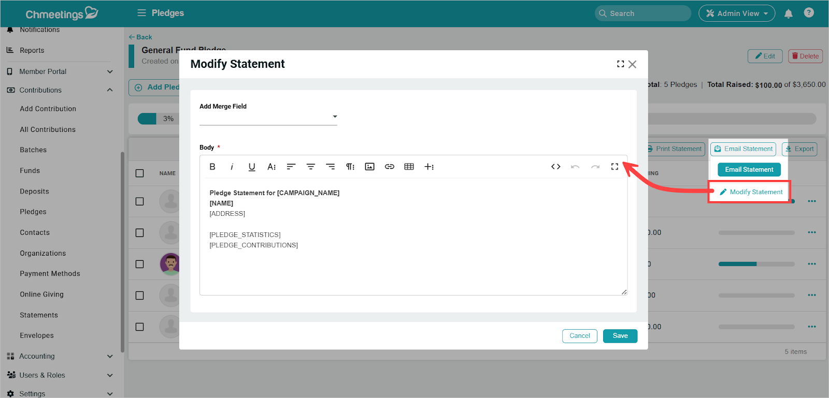829x398 pixels.
Task: Go to Online Giving in sidebar
Action: click(x=41, y=294)
